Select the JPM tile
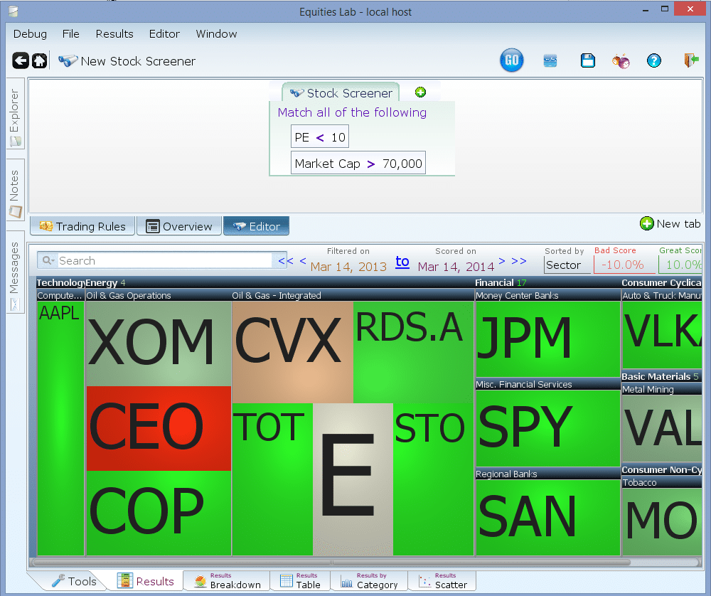The width and height of the screenshot is (711, 596). click(x=547, y=339)
